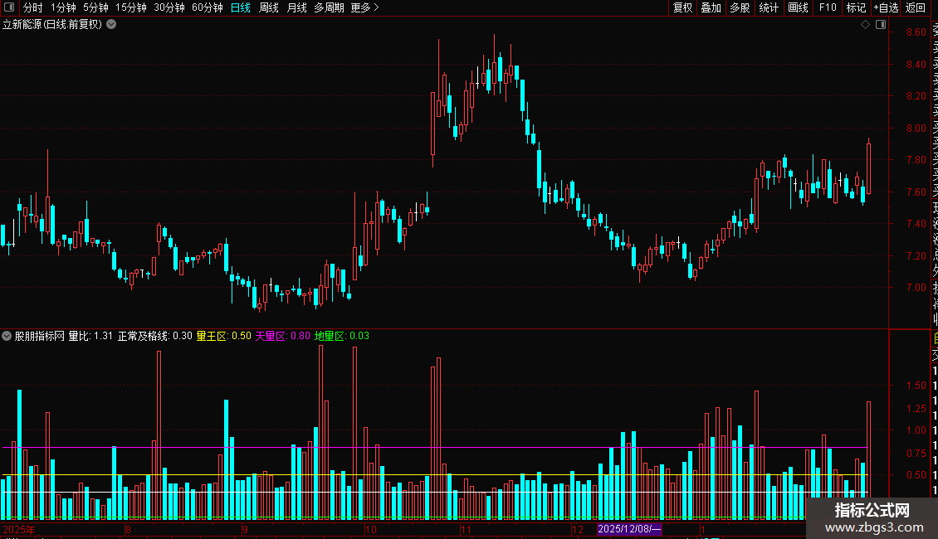938x539 pixels.
Task: Open the 股朋指标网 indicator dropdown icon
Action: 7,336
